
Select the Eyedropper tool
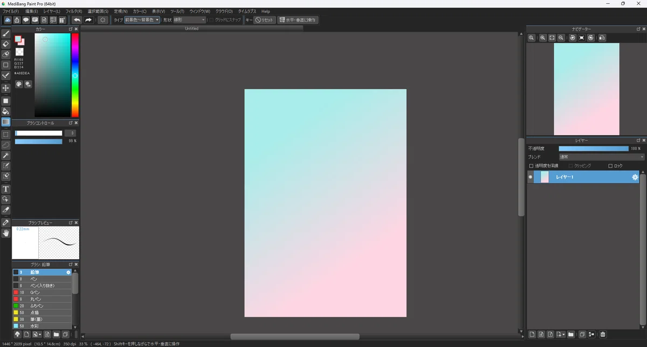(x=6, y=222)
